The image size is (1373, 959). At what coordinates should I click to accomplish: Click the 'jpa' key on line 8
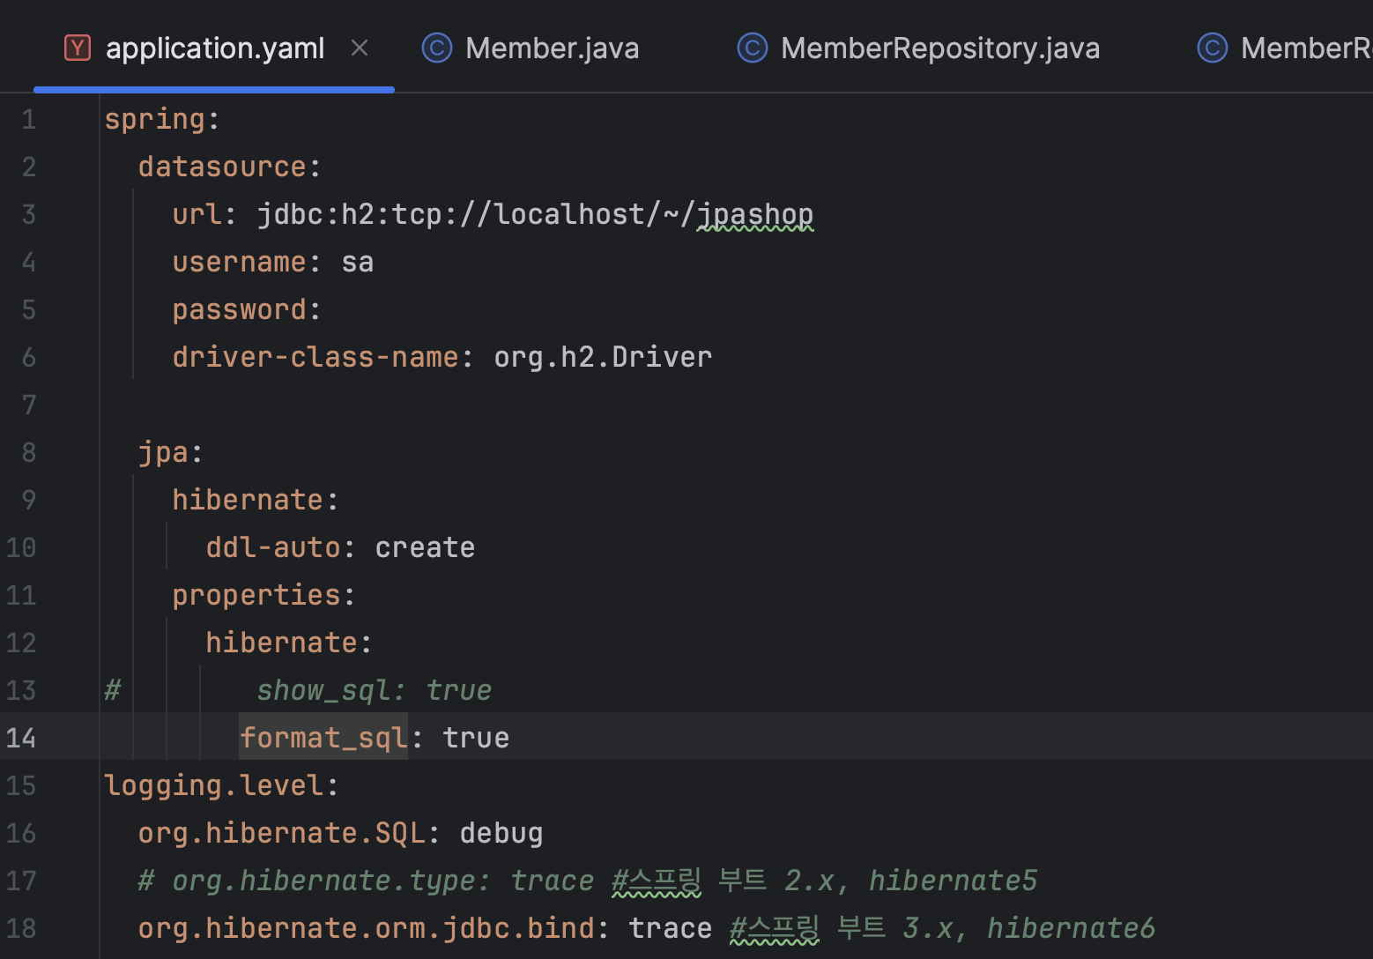[x=163, y=452]
